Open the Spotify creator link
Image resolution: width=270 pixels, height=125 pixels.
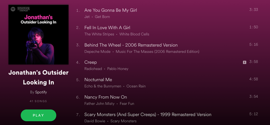tap(41, 92)
